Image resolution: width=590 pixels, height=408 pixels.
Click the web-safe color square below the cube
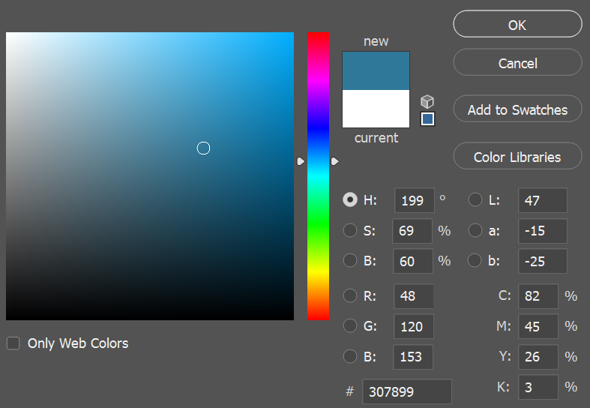pyautogui.click(x=427, y=119)
